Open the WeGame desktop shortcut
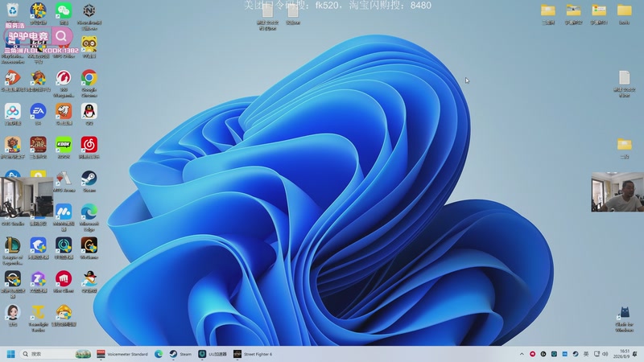Image resolution: width=644 pixels, height=362 pixels. tap(89, 245)
